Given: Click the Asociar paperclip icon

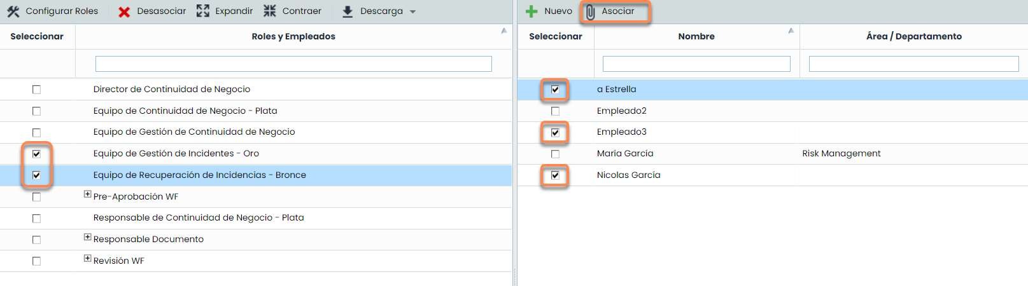Looking at the screenshot, I should pyautogui.click(x=591, y=12).
